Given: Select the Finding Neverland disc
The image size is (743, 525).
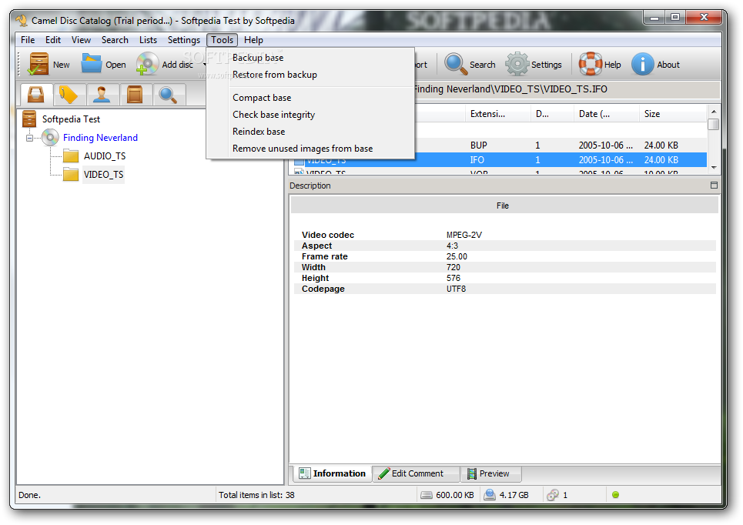Looking at the screenshot, I should coord(100,138).
